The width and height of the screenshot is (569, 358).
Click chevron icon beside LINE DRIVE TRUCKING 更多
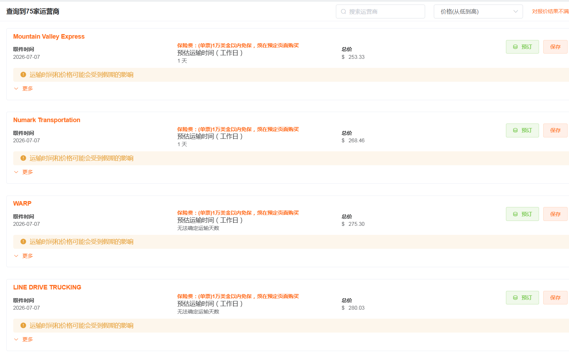(x=16, y=340)
